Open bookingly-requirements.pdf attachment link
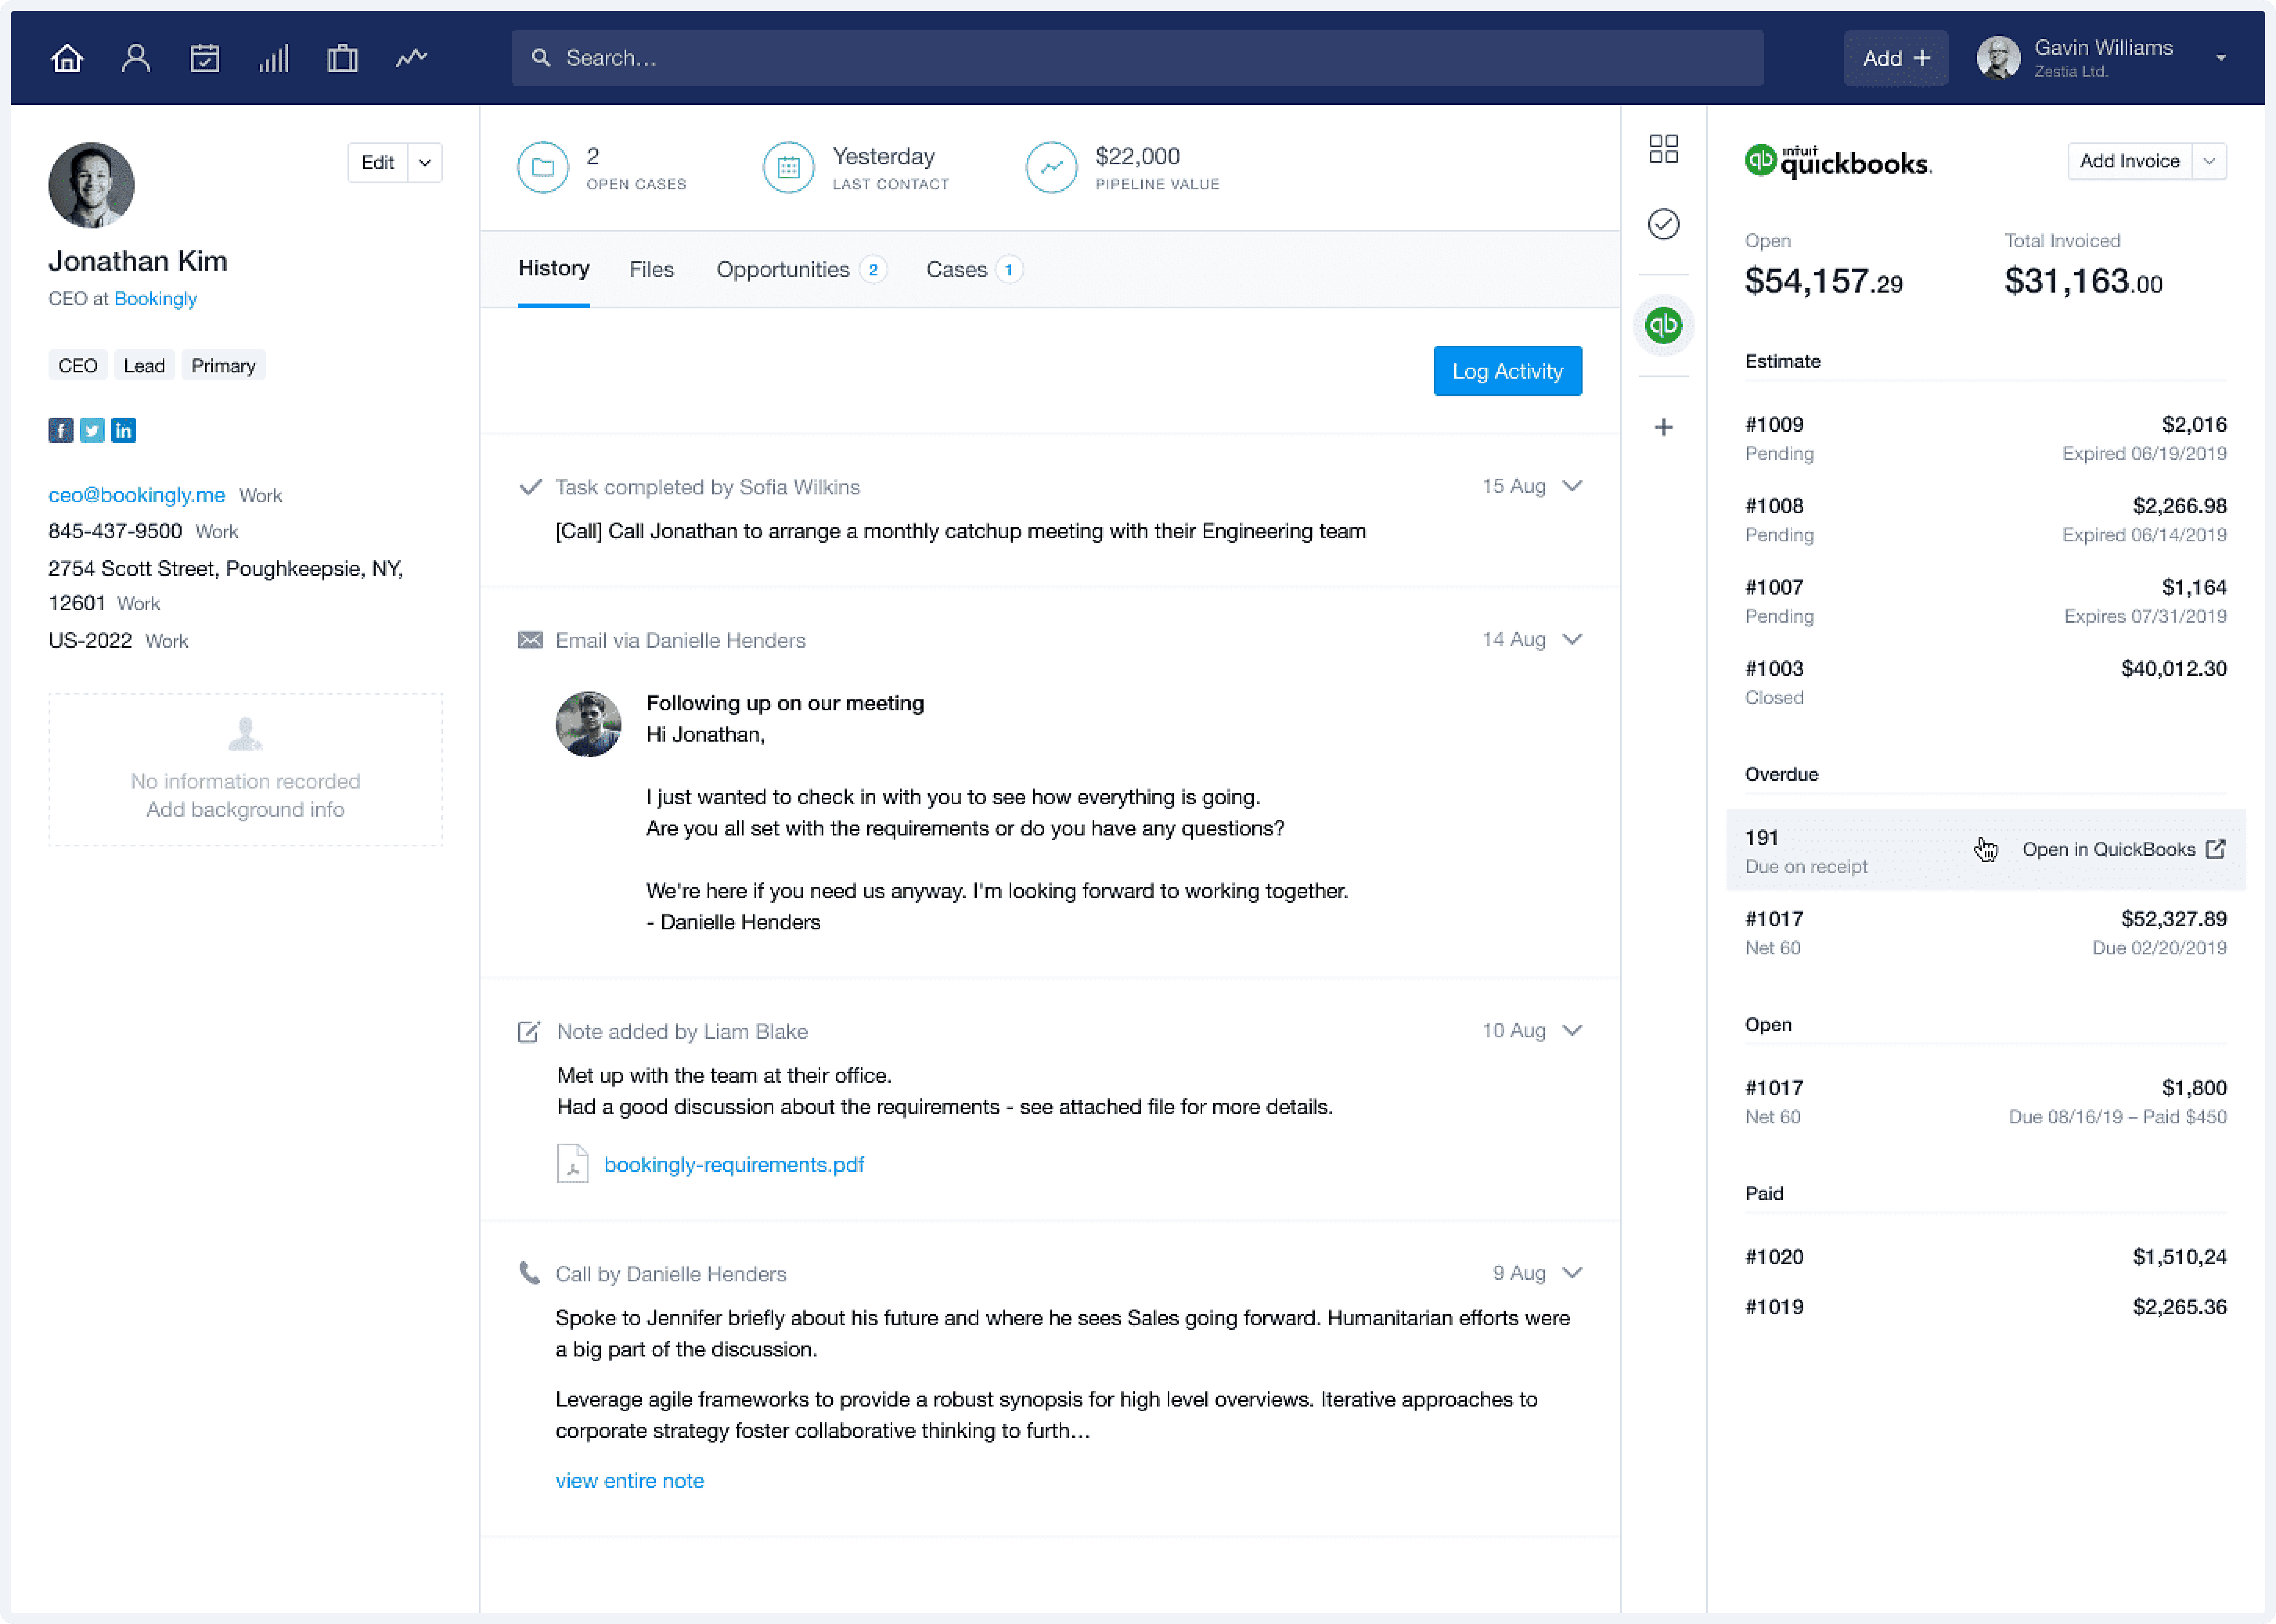 734,1164
